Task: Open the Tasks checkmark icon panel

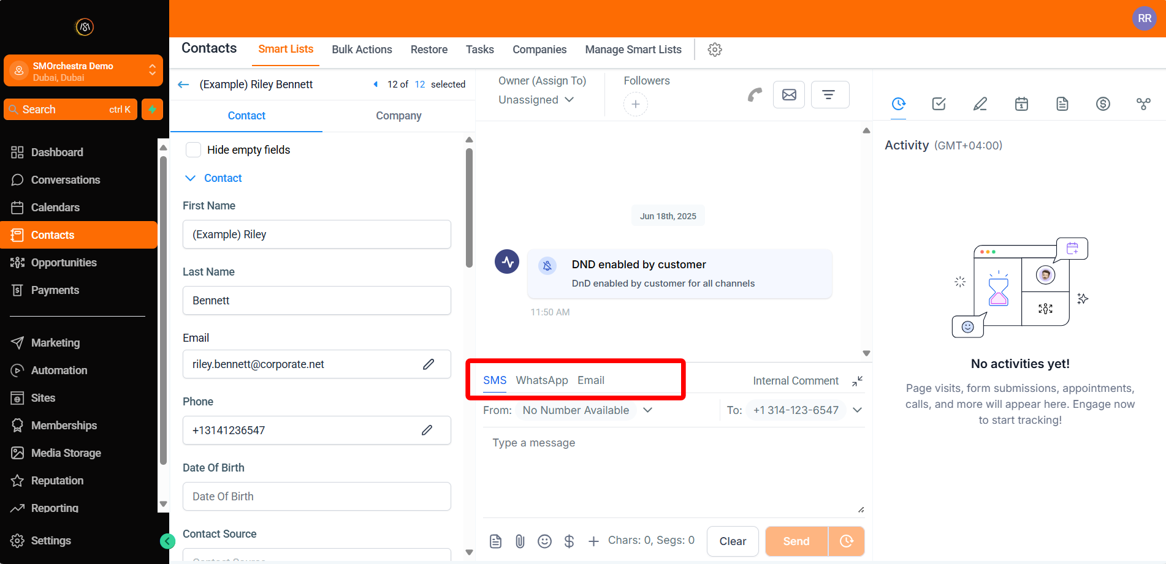Action: tap(939, 104)
